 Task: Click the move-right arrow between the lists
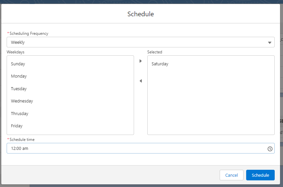click(141, 61)
